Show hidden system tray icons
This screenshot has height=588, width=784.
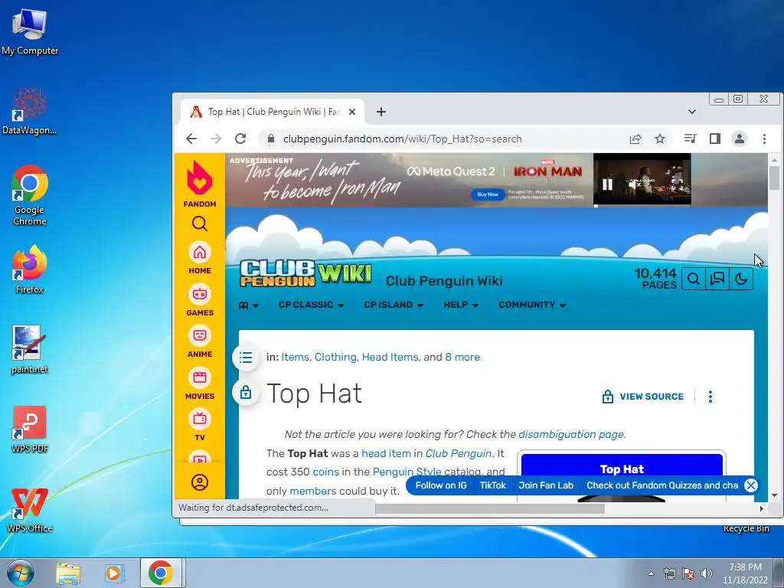pos(651,573)
